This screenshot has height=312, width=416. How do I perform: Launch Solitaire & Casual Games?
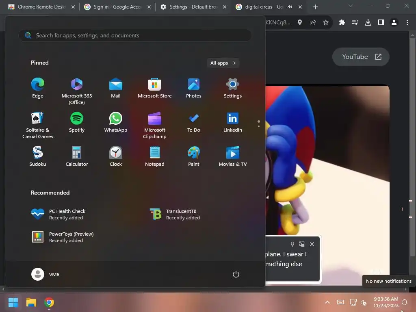[38, 126]
